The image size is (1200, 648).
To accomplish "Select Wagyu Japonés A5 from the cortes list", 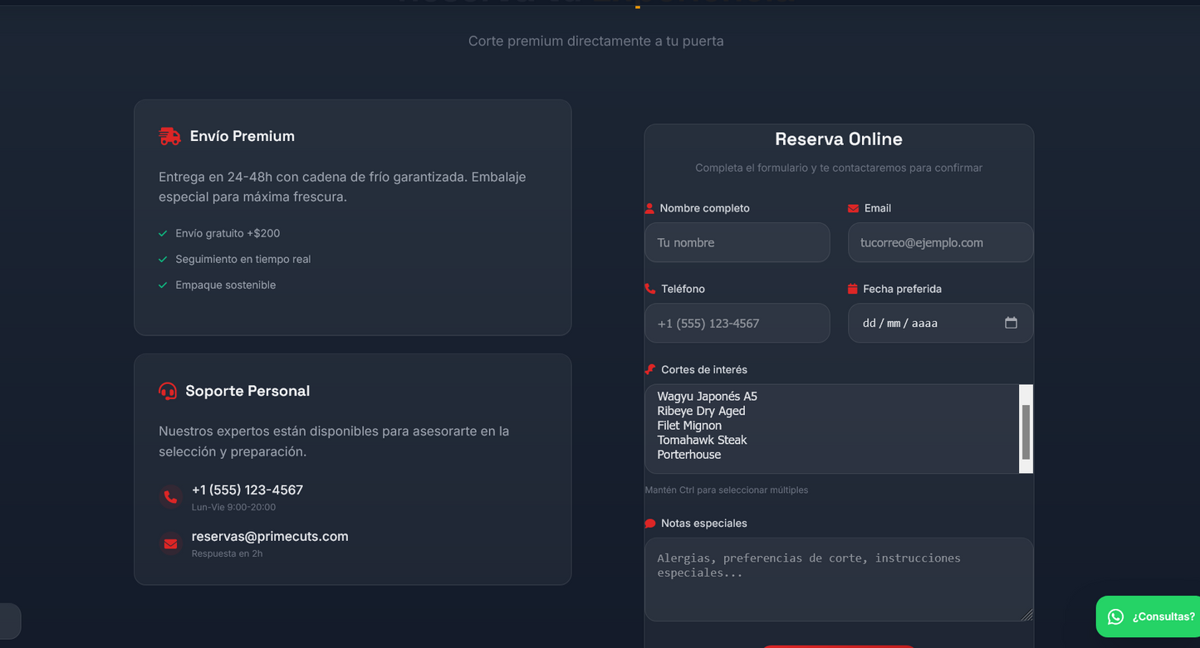I will coord(707,396).
